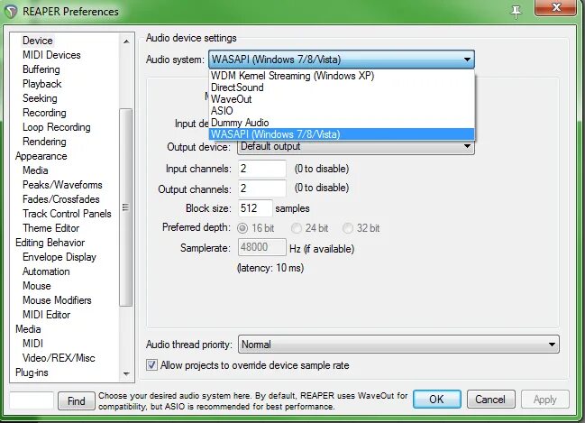This screenshot has width=585, height=423.
Task: Select Theme Editor in the preferences tree
Action: pyautogui.click(x=50, y=228)
